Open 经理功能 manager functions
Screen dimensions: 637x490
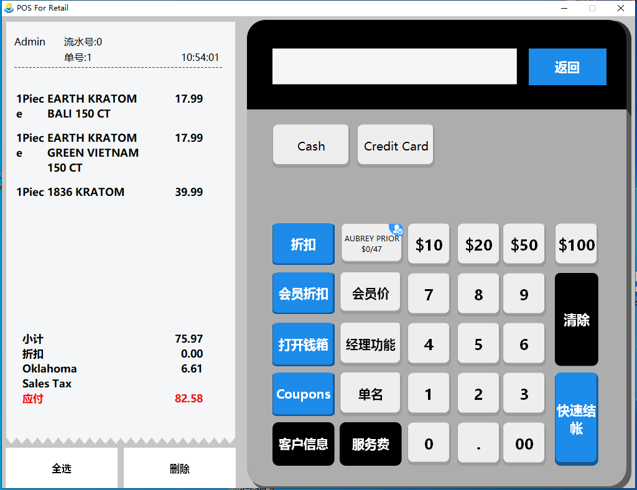pyautogui.click(x=370, y=344)
